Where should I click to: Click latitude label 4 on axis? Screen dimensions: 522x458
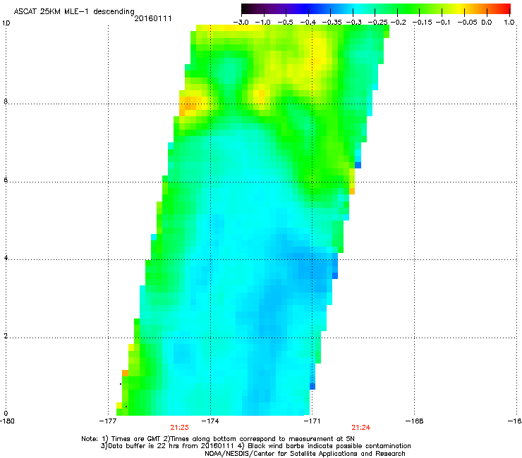6,258
